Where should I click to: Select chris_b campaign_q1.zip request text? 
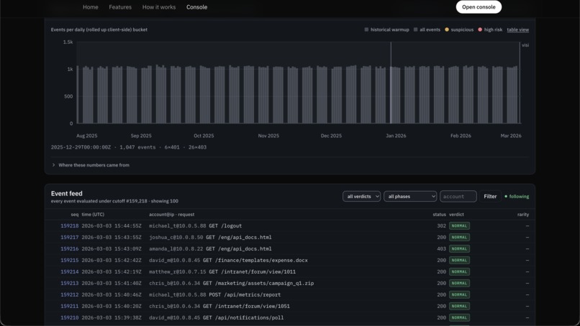[x=232, y=283]
